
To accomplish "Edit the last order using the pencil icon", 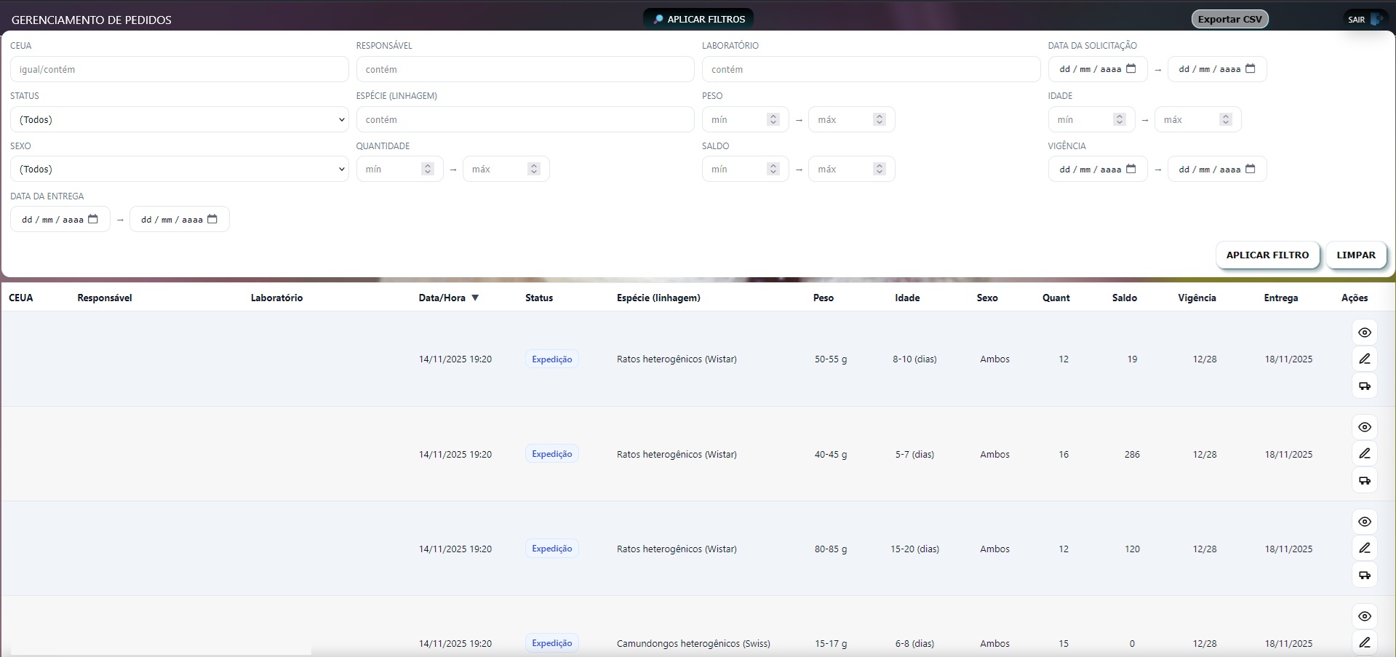I will 1364,643.
